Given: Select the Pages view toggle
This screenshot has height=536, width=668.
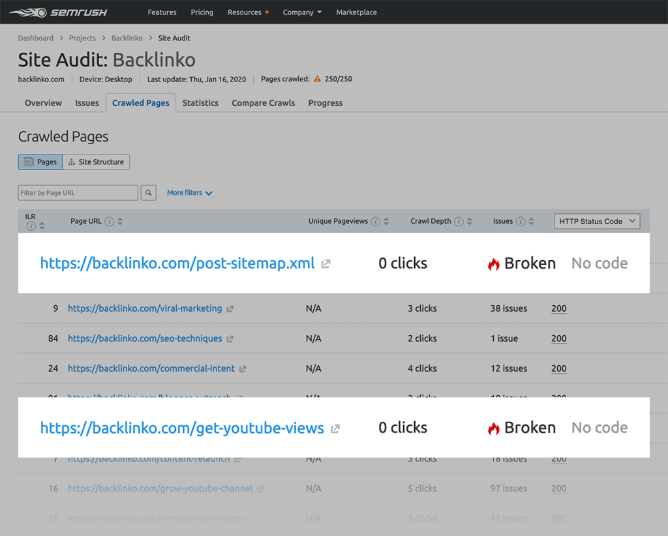Looking at the screenshot, I should click(40, 162).
